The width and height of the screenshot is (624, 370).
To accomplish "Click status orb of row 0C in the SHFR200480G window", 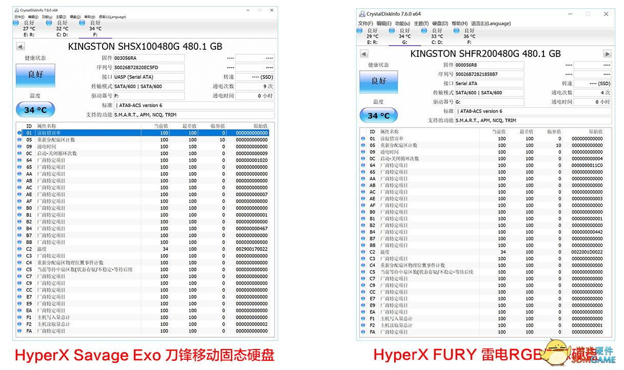I will [363, 159].
